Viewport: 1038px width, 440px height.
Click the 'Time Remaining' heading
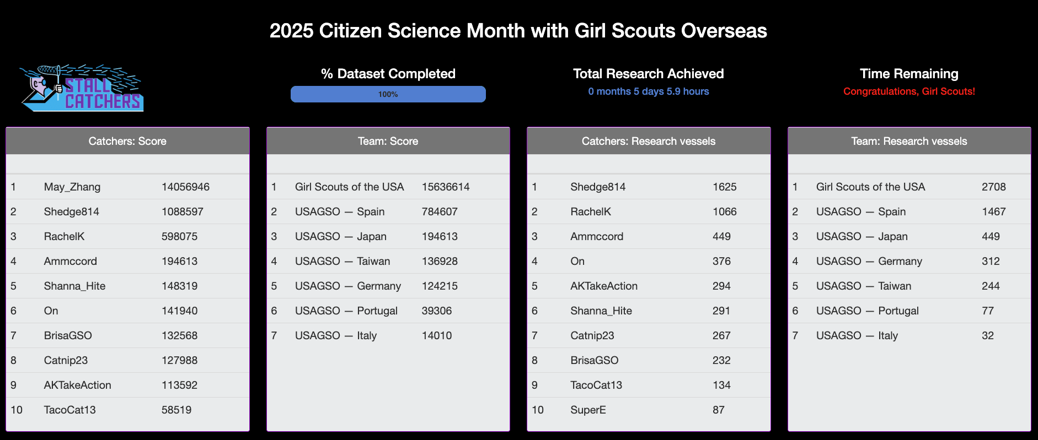pyautogui.click(x=909, y=74)
